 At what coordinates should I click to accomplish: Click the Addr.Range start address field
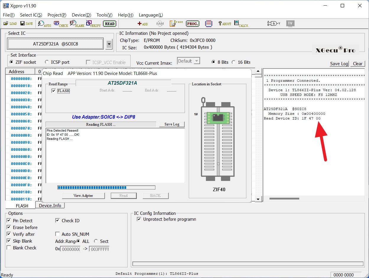[x=70, y=249]
